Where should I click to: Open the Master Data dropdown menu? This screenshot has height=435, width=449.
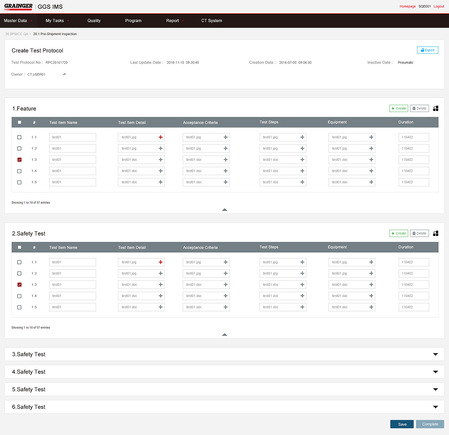pyautogui.click(x=18, y=21)
